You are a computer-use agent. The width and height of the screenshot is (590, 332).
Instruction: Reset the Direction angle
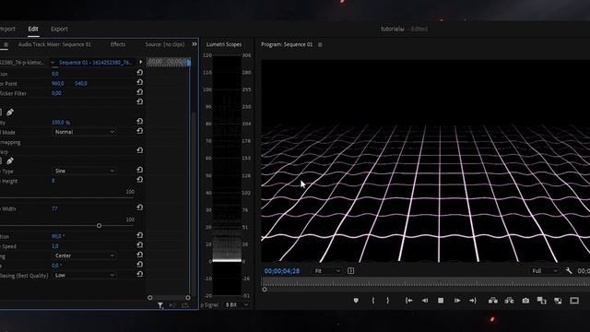(139, 236)
